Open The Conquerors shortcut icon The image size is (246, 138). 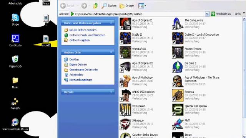(x=178, y=24)
